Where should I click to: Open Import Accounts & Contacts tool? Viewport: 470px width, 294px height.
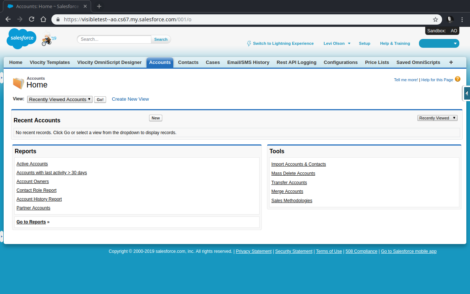tap(299, 164)
